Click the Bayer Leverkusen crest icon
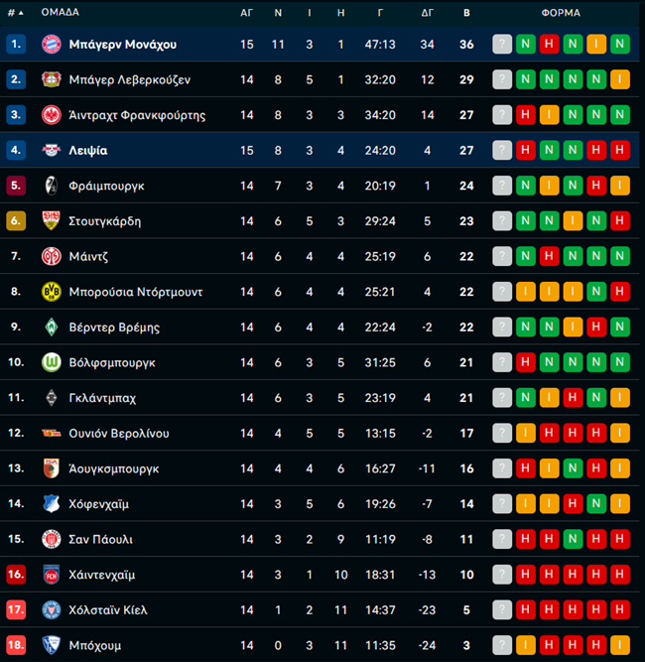 (x=51, y=79)
